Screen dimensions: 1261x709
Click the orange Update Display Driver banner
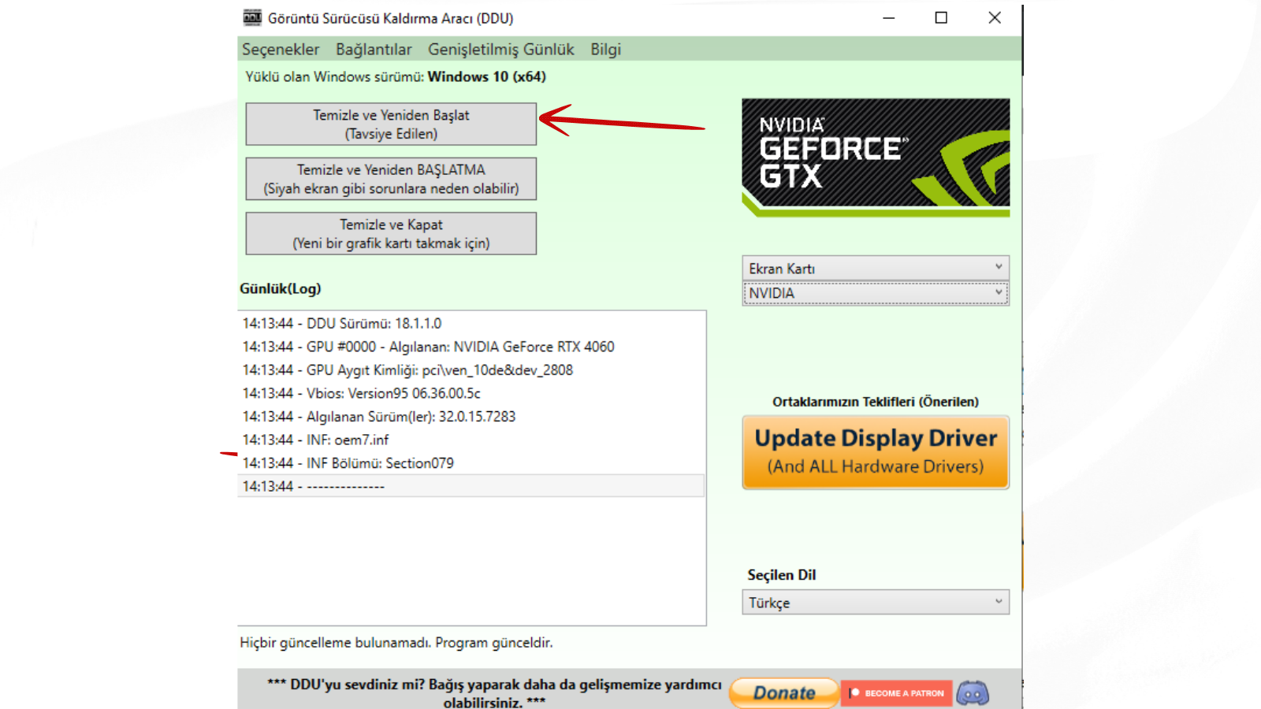pos(876,452)
